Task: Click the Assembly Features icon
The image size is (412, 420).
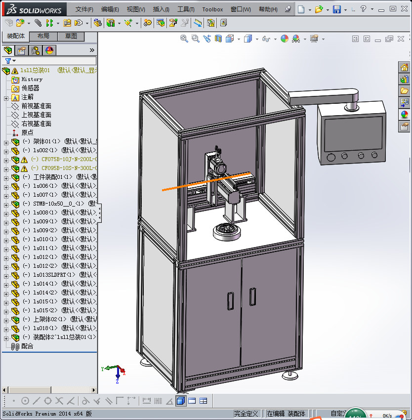Action: (x=111, y=23)
